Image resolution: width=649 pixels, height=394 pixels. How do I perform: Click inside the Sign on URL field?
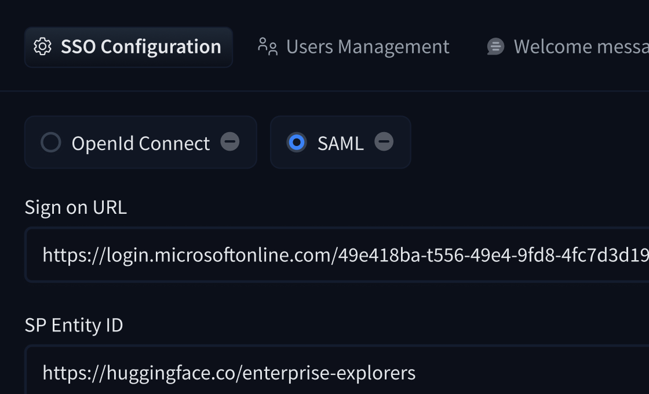click(x=324, y=255)
